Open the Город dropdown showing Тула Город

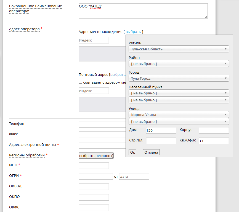tap(179, 79)
